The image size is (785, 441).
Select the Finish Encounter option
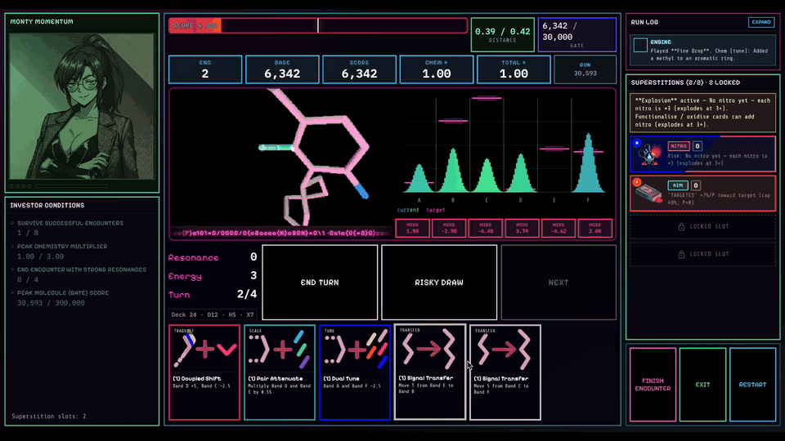tap(653, 385)
